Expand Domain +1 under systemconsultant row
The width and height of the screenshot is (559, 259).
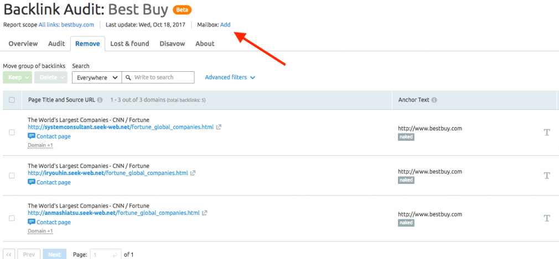40,145
